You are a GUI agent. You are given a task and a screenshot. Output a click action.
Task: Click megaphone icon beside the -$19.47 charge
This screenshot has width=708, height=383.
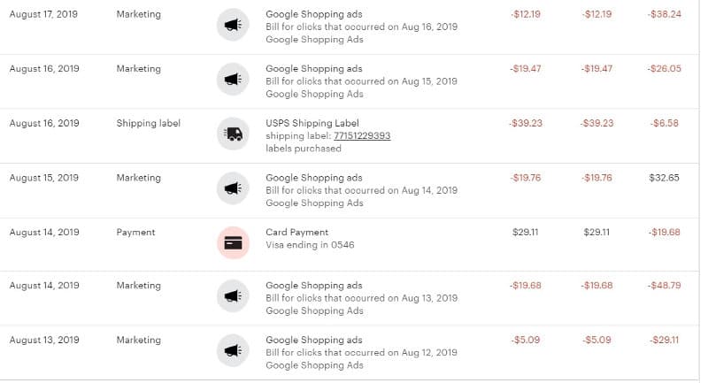[x=233, y=79]
